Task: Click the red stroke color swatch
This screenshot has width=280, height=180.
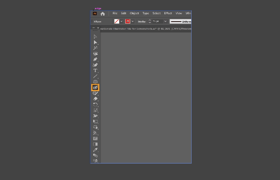Action: (x=128, y=22)
